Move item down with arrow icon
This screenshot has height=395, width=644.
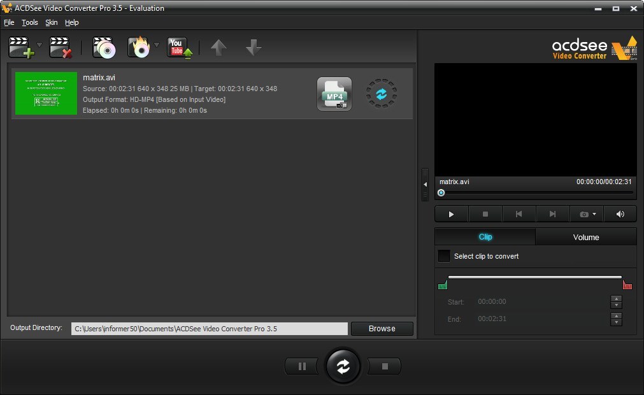(254, 48)
